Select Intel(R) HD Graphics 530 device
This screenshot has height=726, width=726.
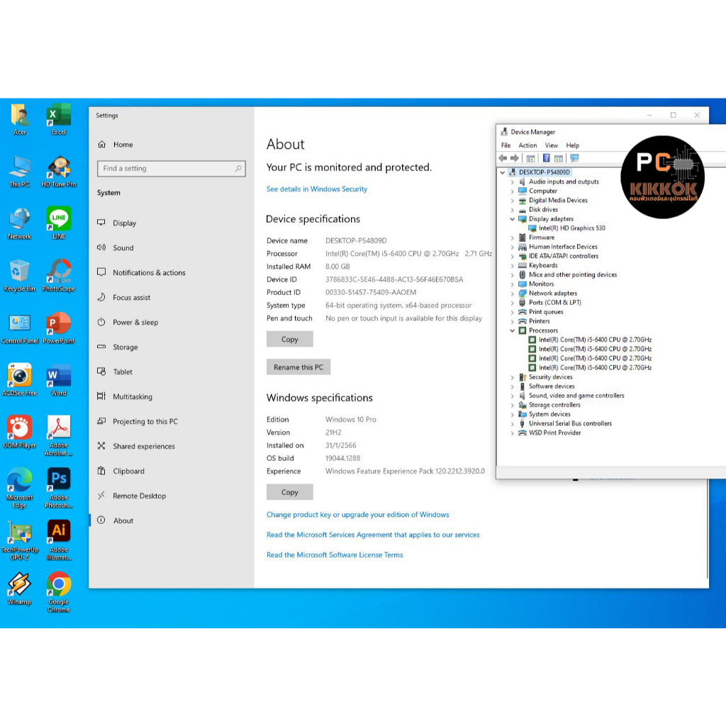point(571,228)
